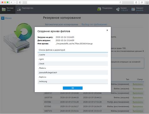
Task: Click Выполнено status in row 1807151
Action: point(138,111)
